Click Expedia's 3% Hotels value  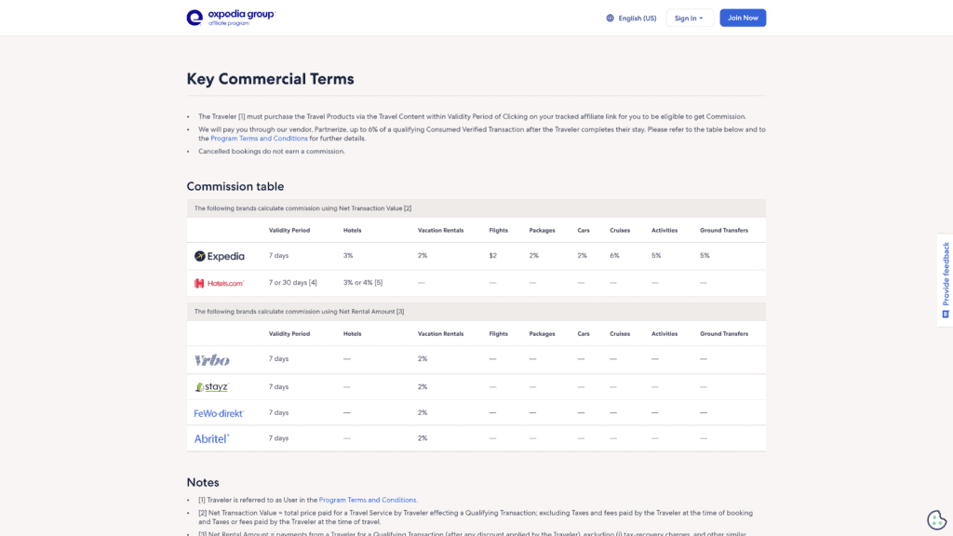coord(348,256)
